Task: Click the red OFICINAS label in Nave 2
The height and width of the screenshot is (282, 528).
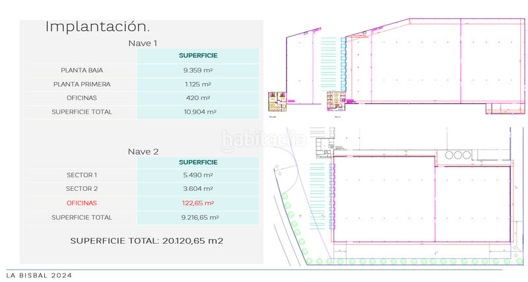Action: coord(82,203)
